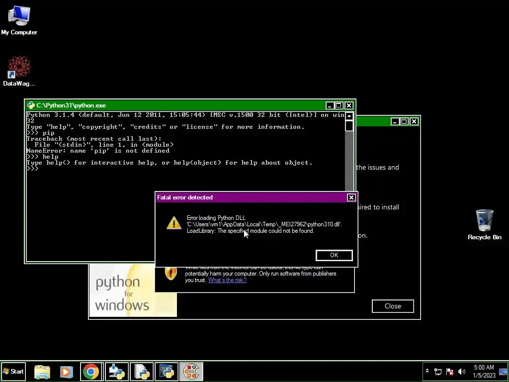Click the 'LoadLibrary: The specified module' message text
Viewport: 509px width, 382px height.
251,231
